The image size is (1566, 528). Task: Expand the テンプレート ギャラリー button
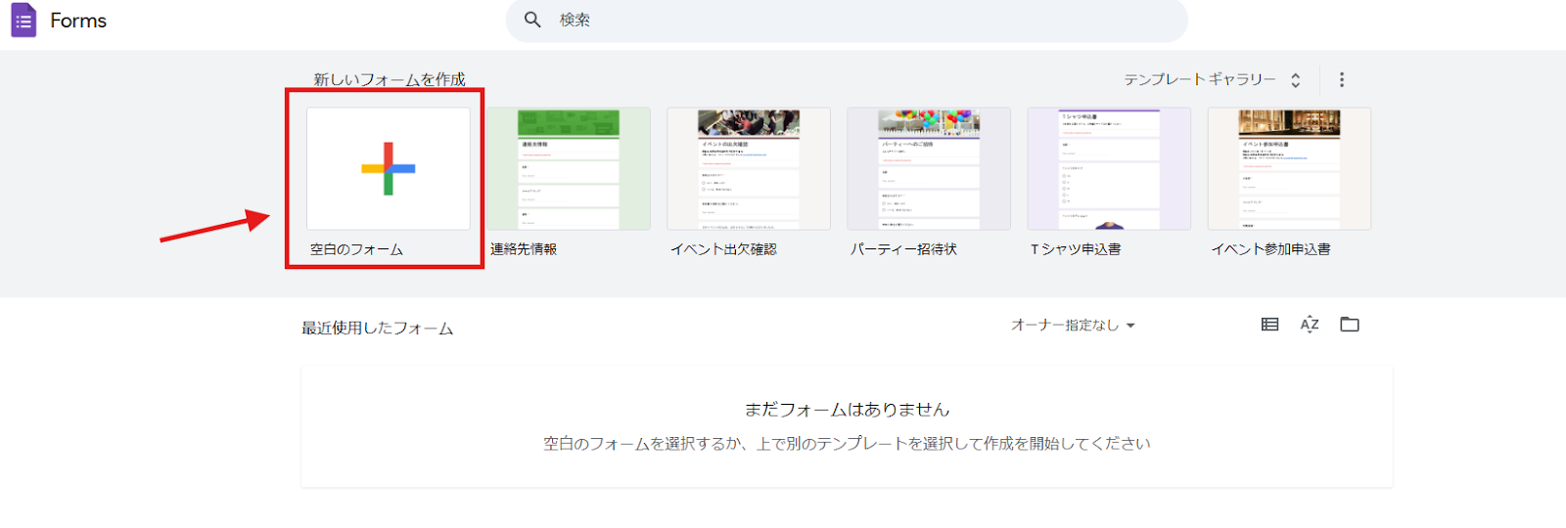click(x=1213, y=79)
